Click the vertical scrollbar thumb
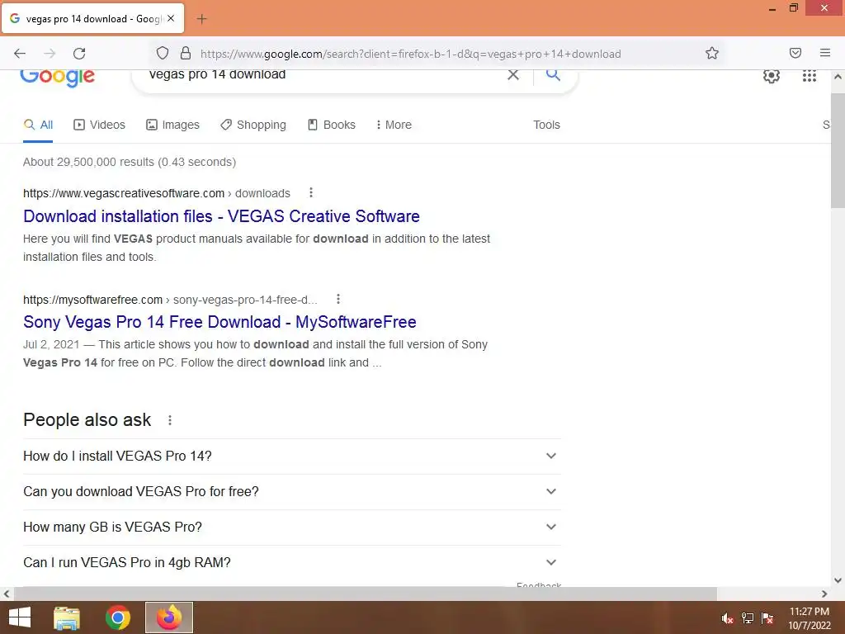845x634 pixels. tap(838, 151)
